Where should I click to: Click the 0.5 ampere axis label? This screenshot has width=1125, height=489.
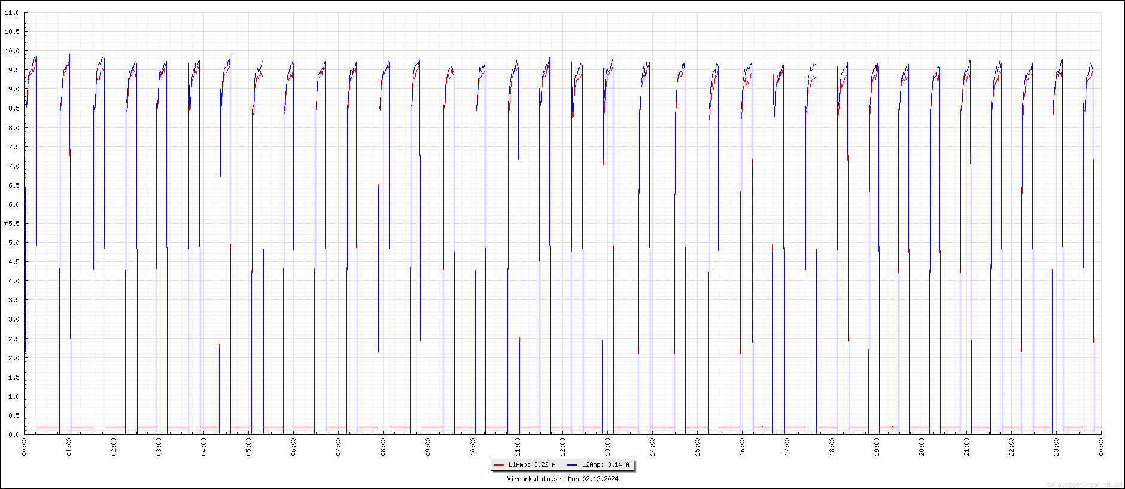pyautogui.click(x=14, y=415)
